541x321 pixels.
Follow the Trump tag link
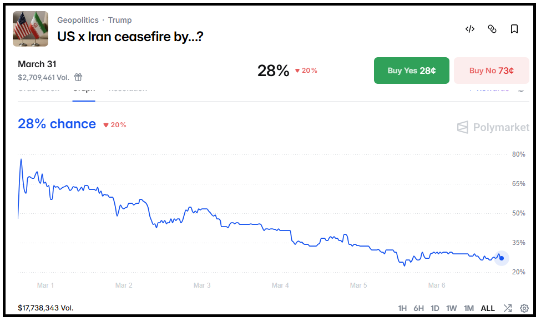point(120,20)
